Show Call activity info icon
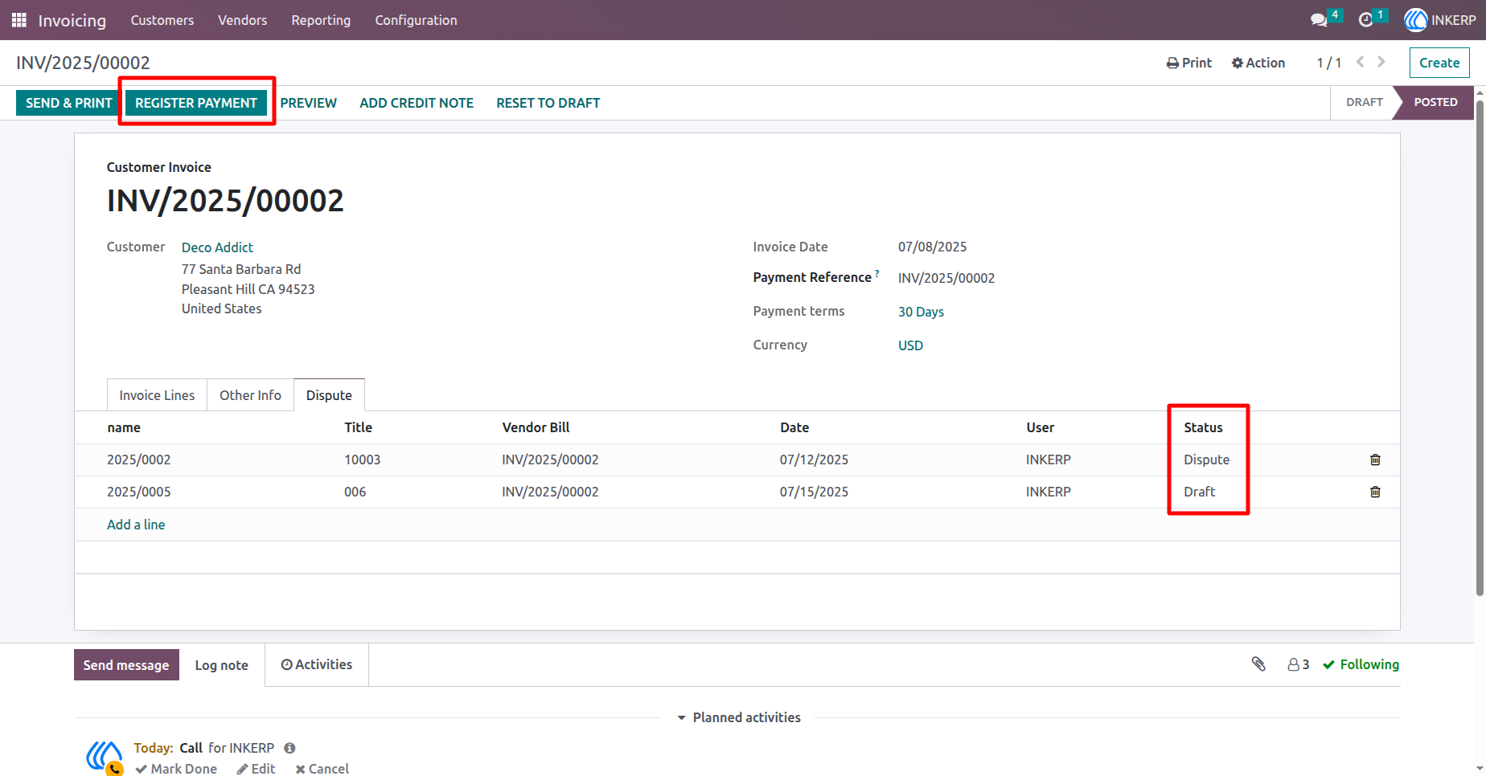The width and height of the screenshot is (1486, 776). coord(289,748)
